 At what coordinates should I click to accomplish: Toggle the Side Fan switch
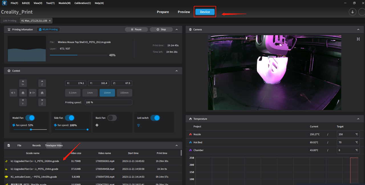(x=70, y=118)
